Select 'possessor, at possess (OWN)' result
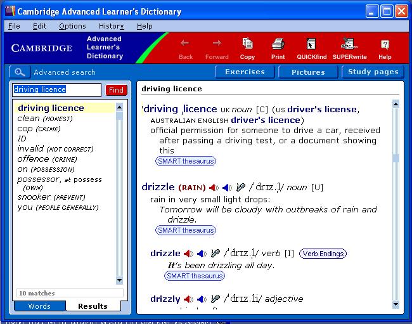The height and width of the screenshot is (324, 412). [60, 183]
